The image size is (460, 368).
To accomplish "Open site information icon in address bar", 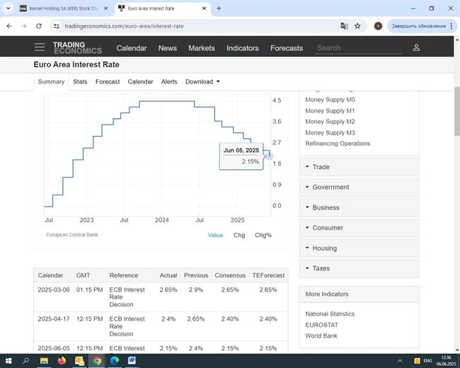I will click(x=57, y=26).
